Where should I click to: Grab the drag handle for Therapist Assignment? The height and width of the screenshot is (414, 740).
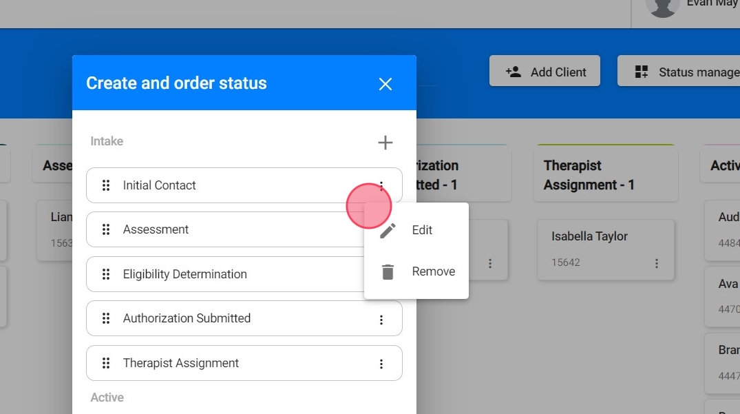106,363
